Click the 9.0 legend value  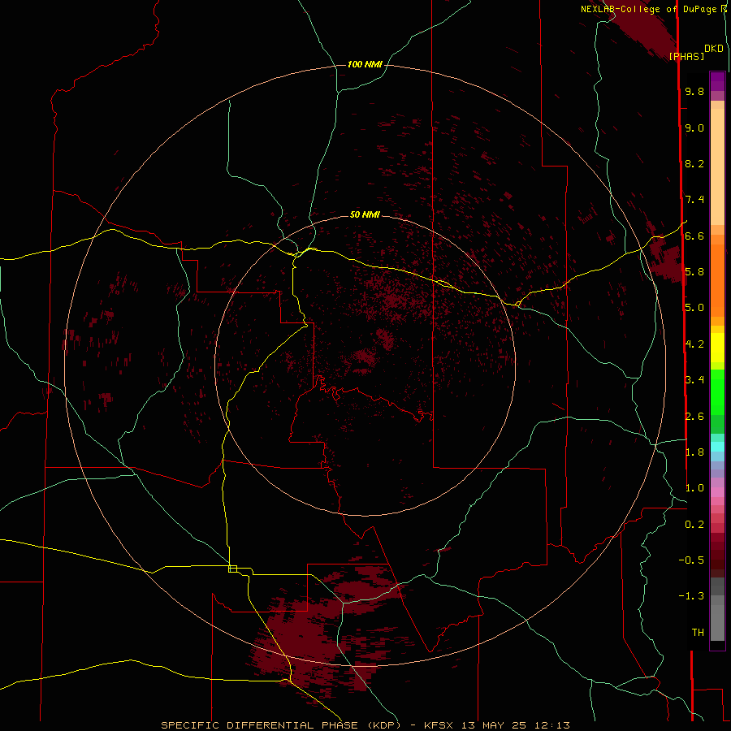coord(694,128)
